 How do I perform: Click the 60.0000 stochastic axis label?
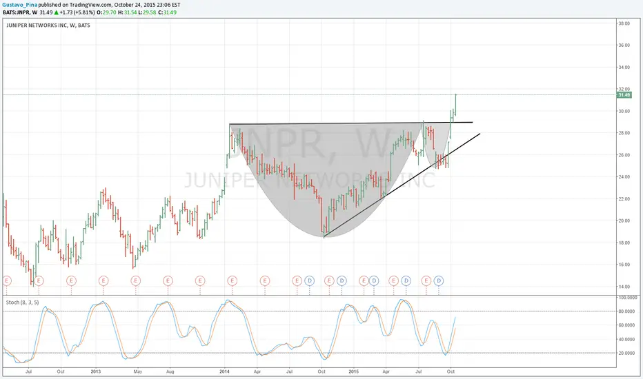coord(626,325)
